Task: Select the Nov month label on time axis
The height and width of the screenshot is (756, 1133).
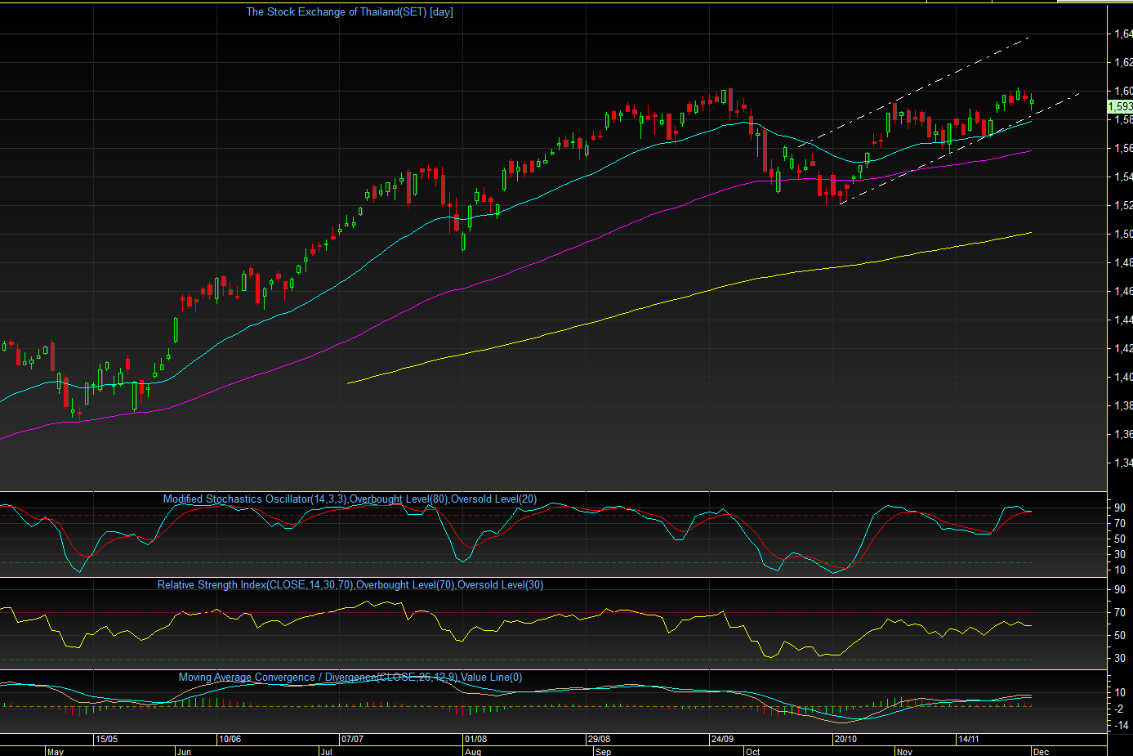Action: (x=903, y=751)
